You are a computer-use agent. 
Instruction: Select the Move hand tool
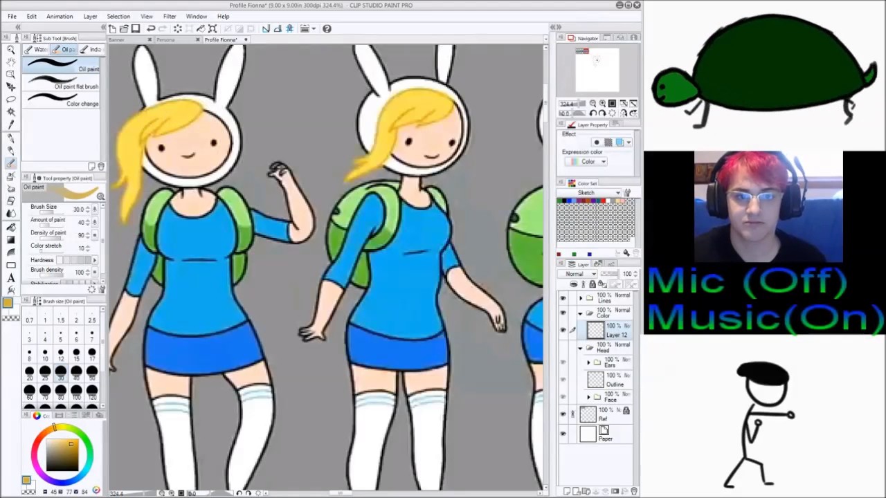tap(10, 62)
